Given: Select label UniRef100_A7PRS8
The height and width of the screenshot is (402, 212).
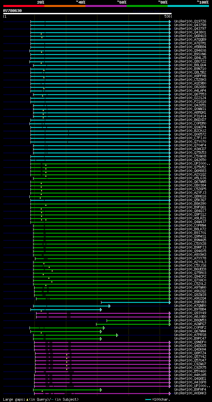Looking at the screenshot, I should 190,335.
